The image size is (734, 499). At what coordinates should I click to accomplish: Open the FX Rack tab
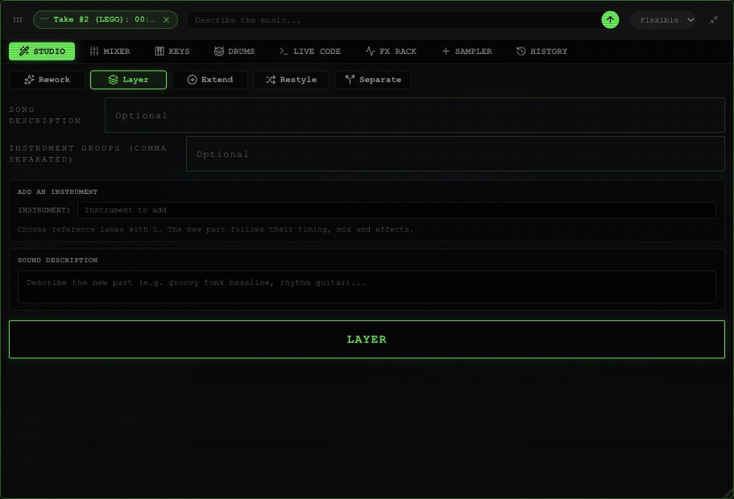click(x=391, y=52)
